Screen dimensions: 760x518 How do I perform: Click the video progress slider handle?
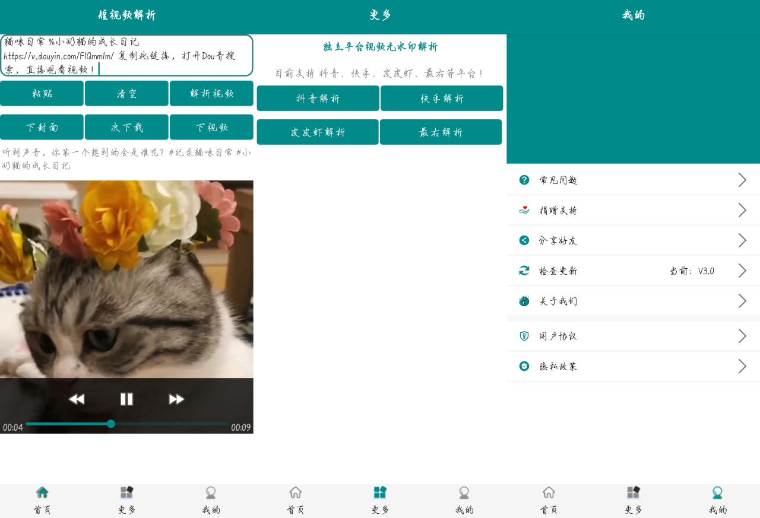[x=111, y=424]
